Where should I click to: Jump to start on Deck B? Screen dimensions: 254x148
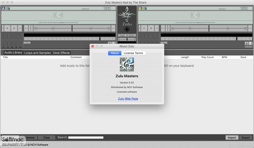(140, 28)
